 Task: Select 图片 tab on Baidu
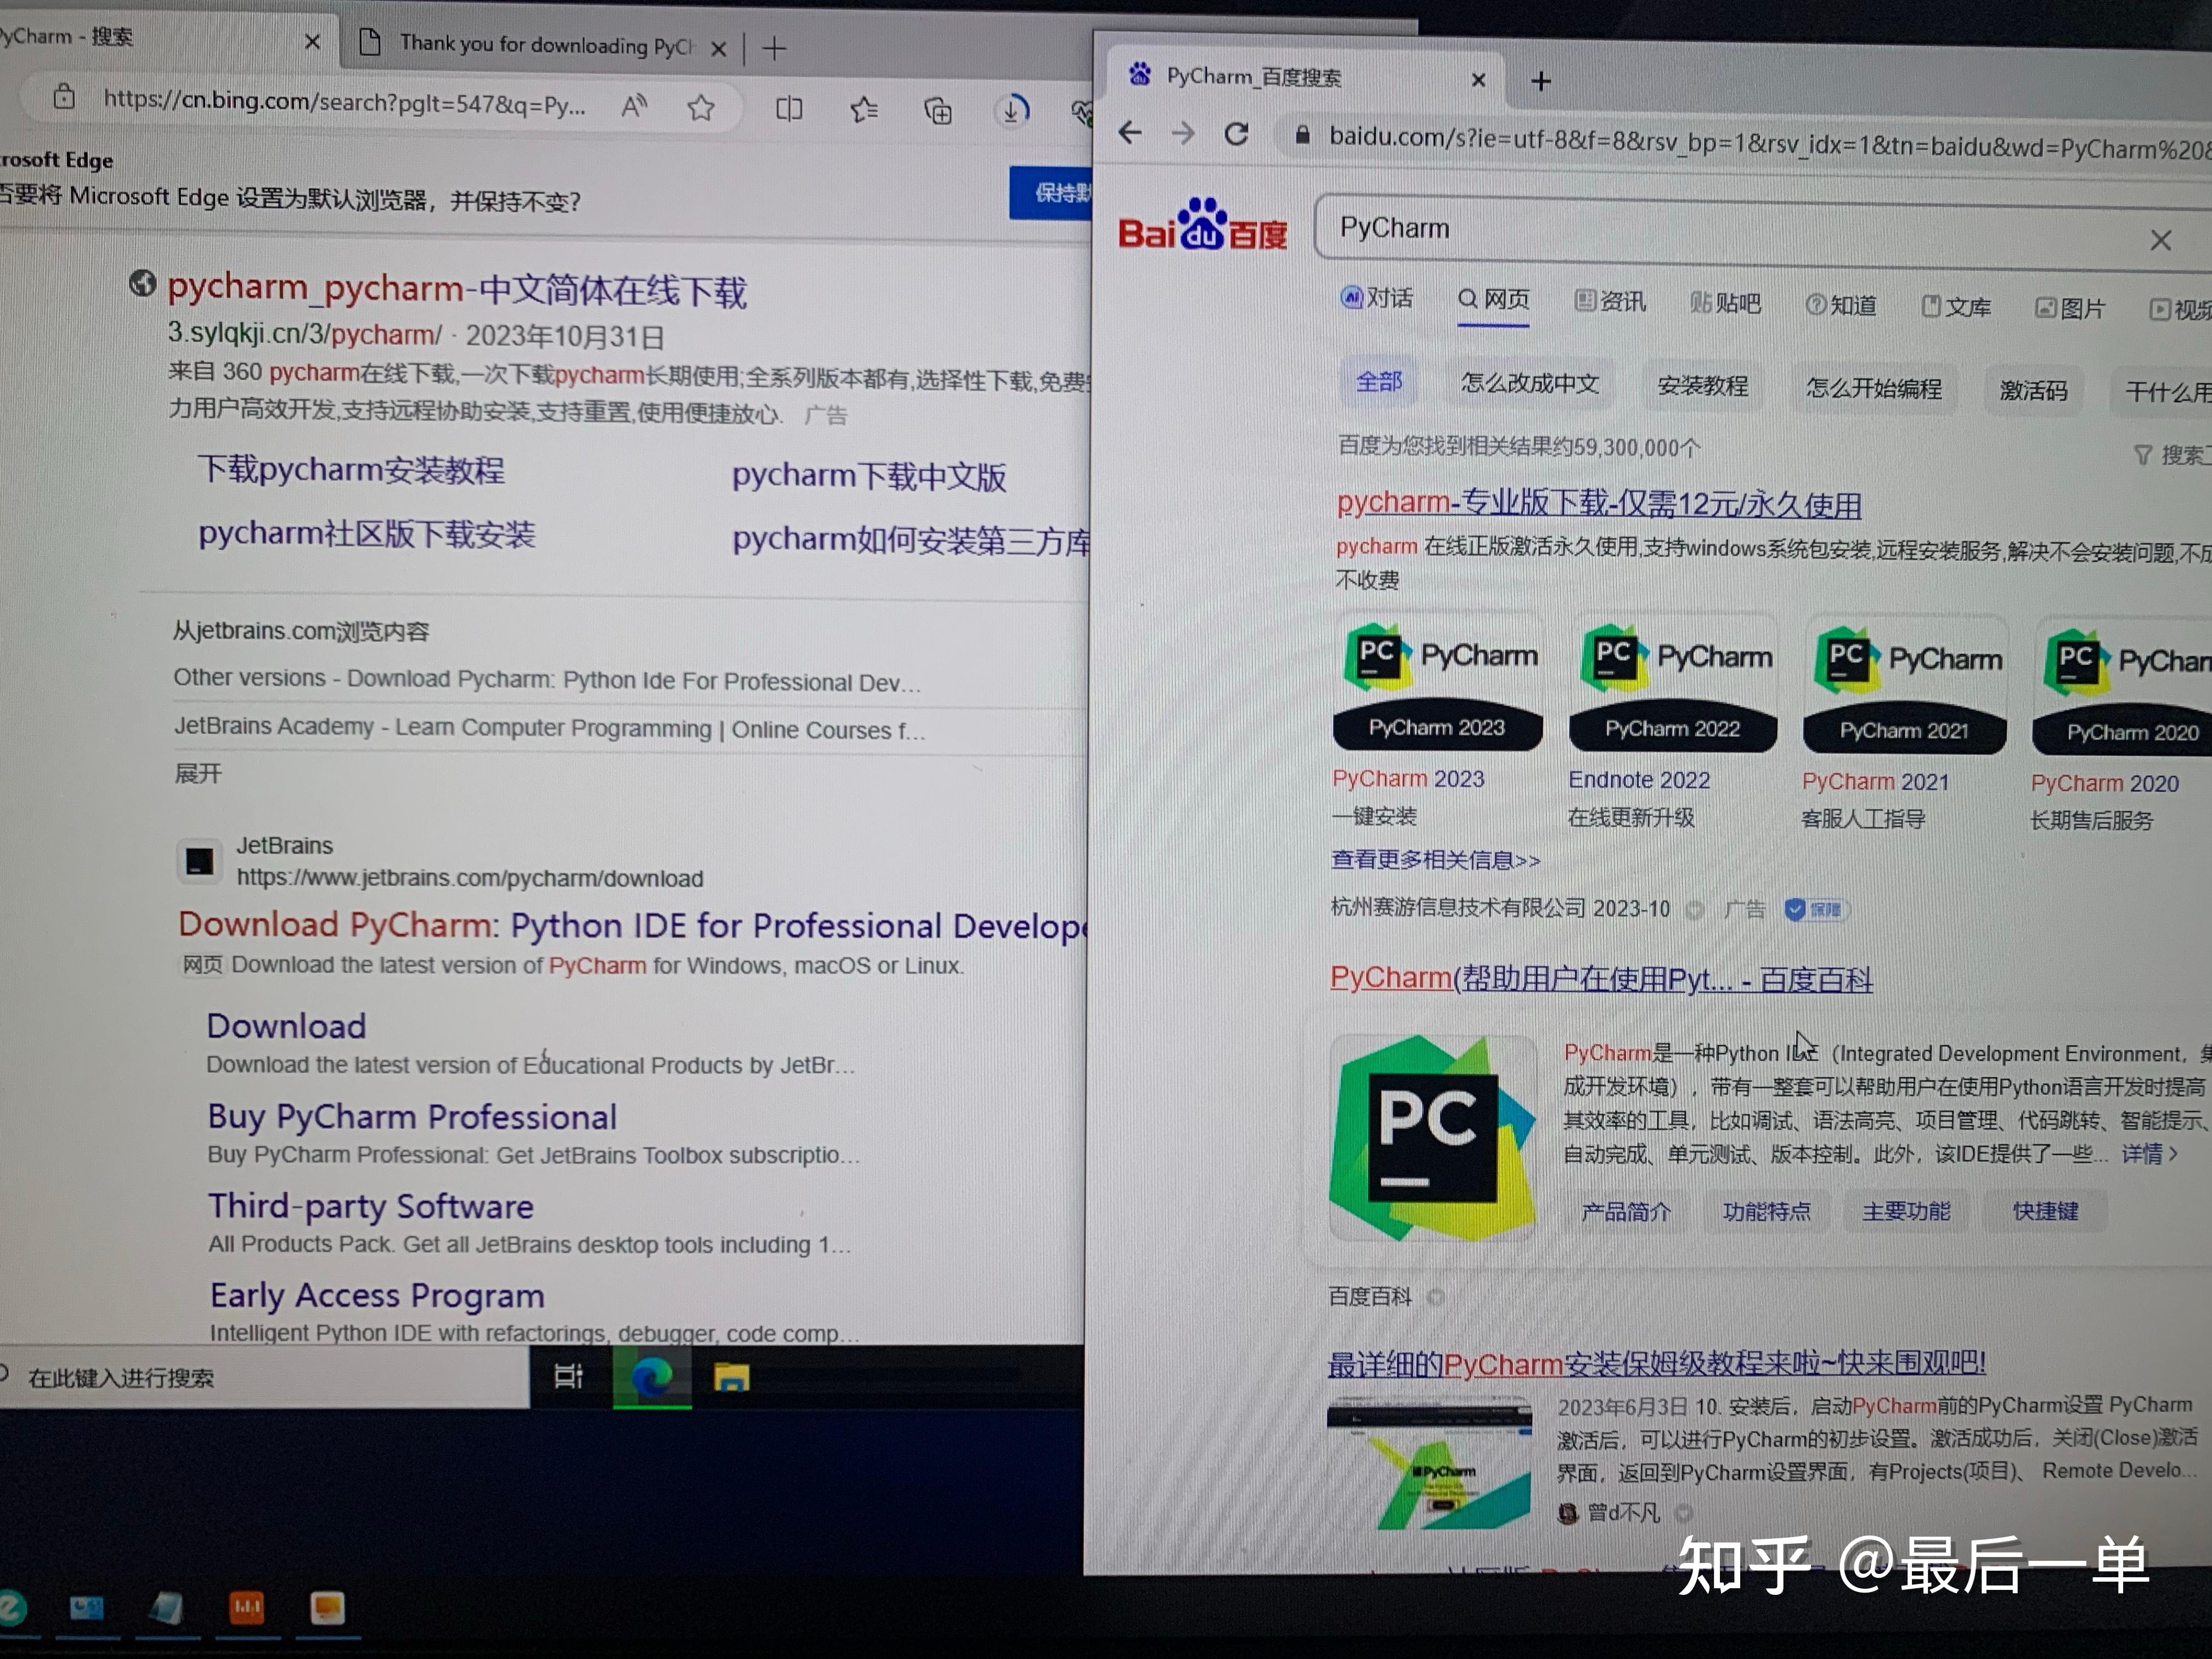pos(2070,309)
